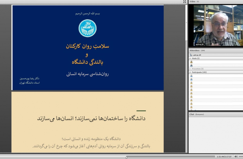Click the active speaker's name in Attendees
This screenshot has height=159, width=243.
pos(197,55)
